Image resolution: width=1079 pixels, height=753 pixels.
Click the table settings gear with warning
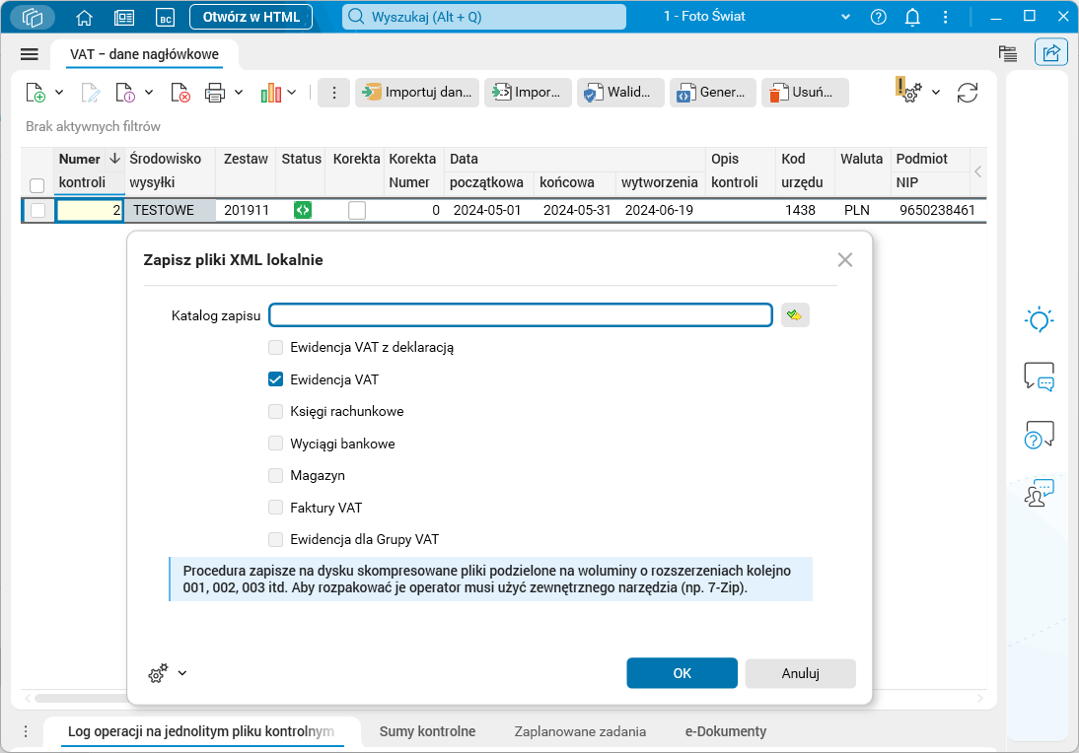click(909, 90)
